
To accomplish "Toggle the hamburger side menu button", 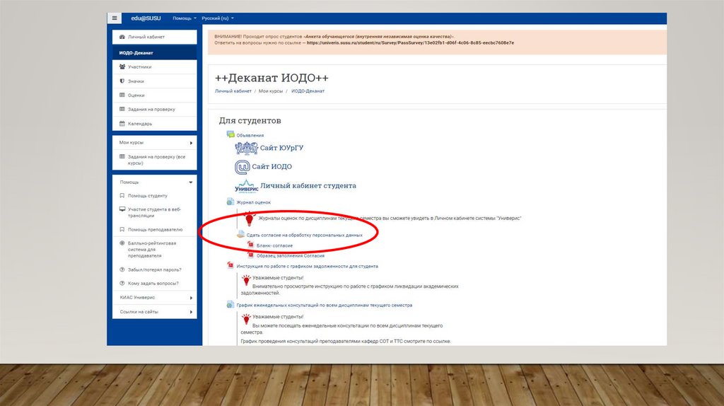I will click(x=115, y=18).
